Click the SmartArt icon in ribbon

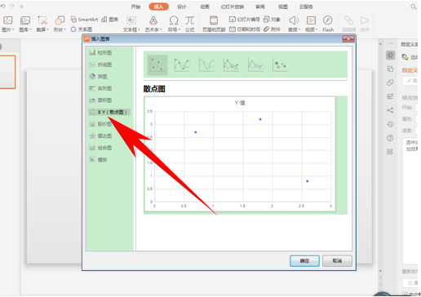84,20
